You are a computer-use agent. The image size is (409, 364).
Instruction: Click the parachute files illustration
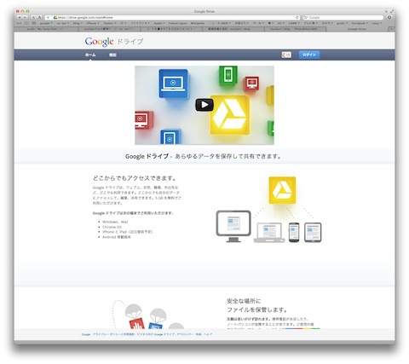[x=147, y=315]
